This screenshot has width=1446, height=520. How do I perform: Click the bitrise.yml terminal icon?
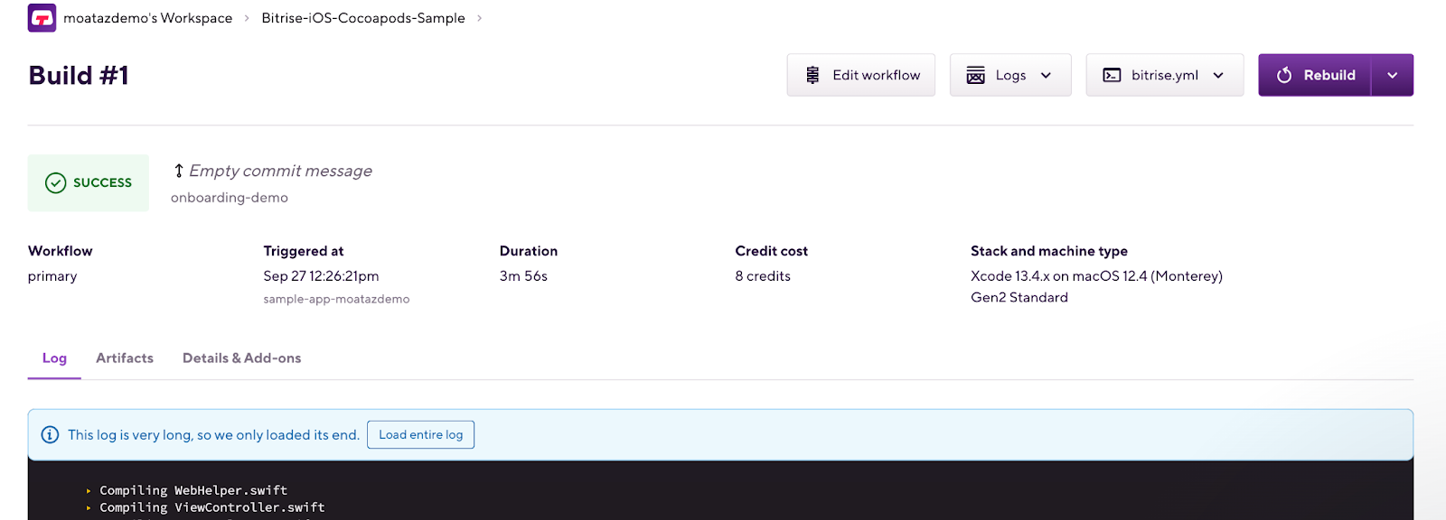pyautogui.click(x=1112, y=75)
